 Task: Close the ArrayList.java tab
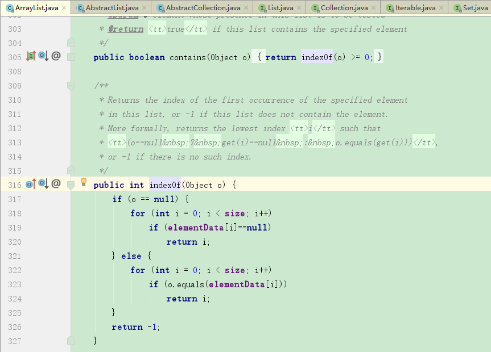[x=64, y=8]
